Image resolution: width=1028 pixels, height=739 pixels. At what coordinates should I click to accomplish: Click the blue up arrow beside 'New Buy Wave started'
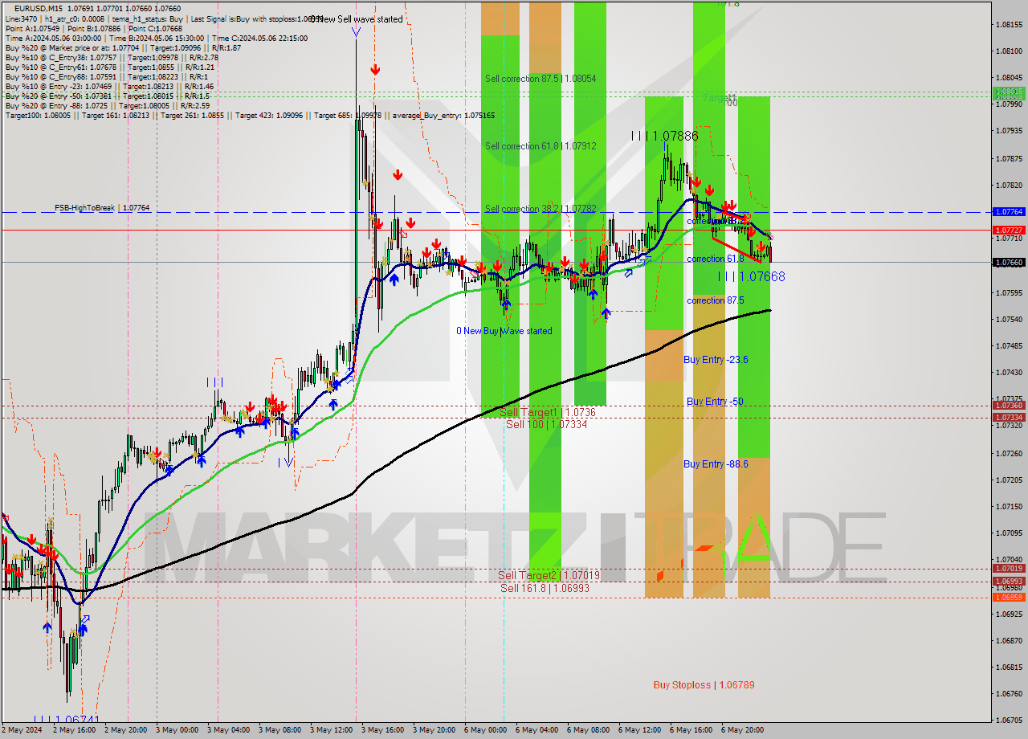click(506, 304)
